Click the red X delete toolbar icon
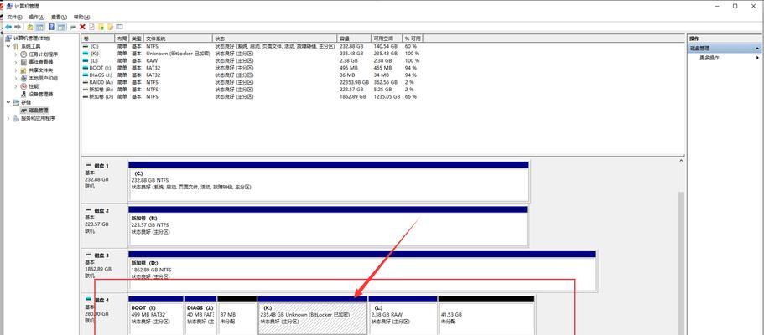Viewport: 764px width, 335px height. pos(82,28)
